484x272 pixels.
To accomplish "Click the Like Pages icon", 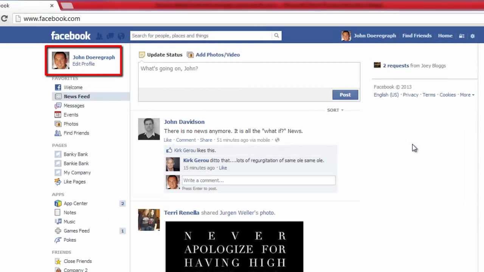I will tap(58, 182).
